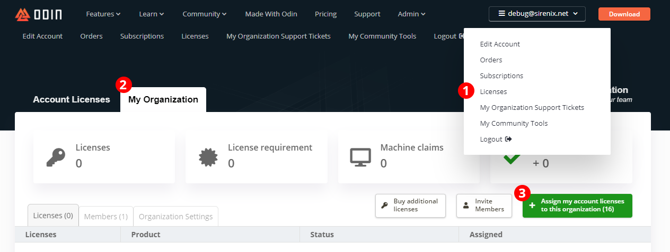Image resolution: width=670 pixels, height=252 pixels.
Task: Click the orange Download button
Action: pos(624,14)
